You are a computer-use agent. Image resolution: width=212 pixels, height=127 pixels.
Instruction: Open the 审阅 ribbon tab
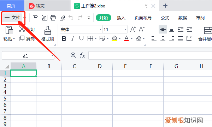tap(200, 18)
